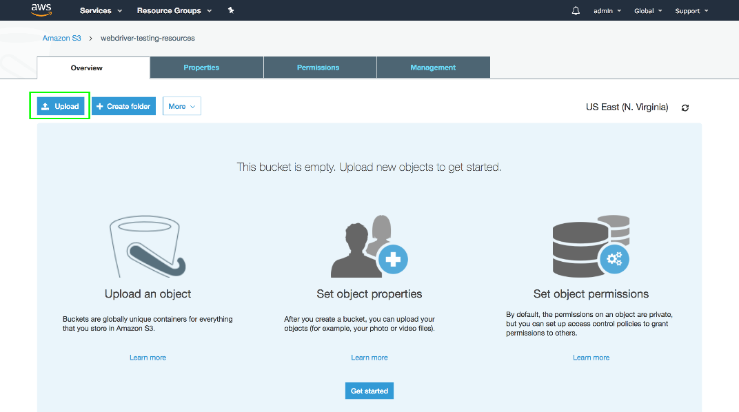Image resolution: width=739 pixels, height=412 pixels.
Task: Switch to the Permissions tab
Action: coord(318,68)
